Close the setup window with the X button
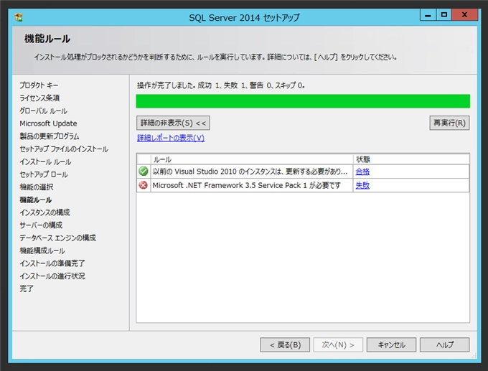Screen dimensions: 488x371 (x=464, y=15)
